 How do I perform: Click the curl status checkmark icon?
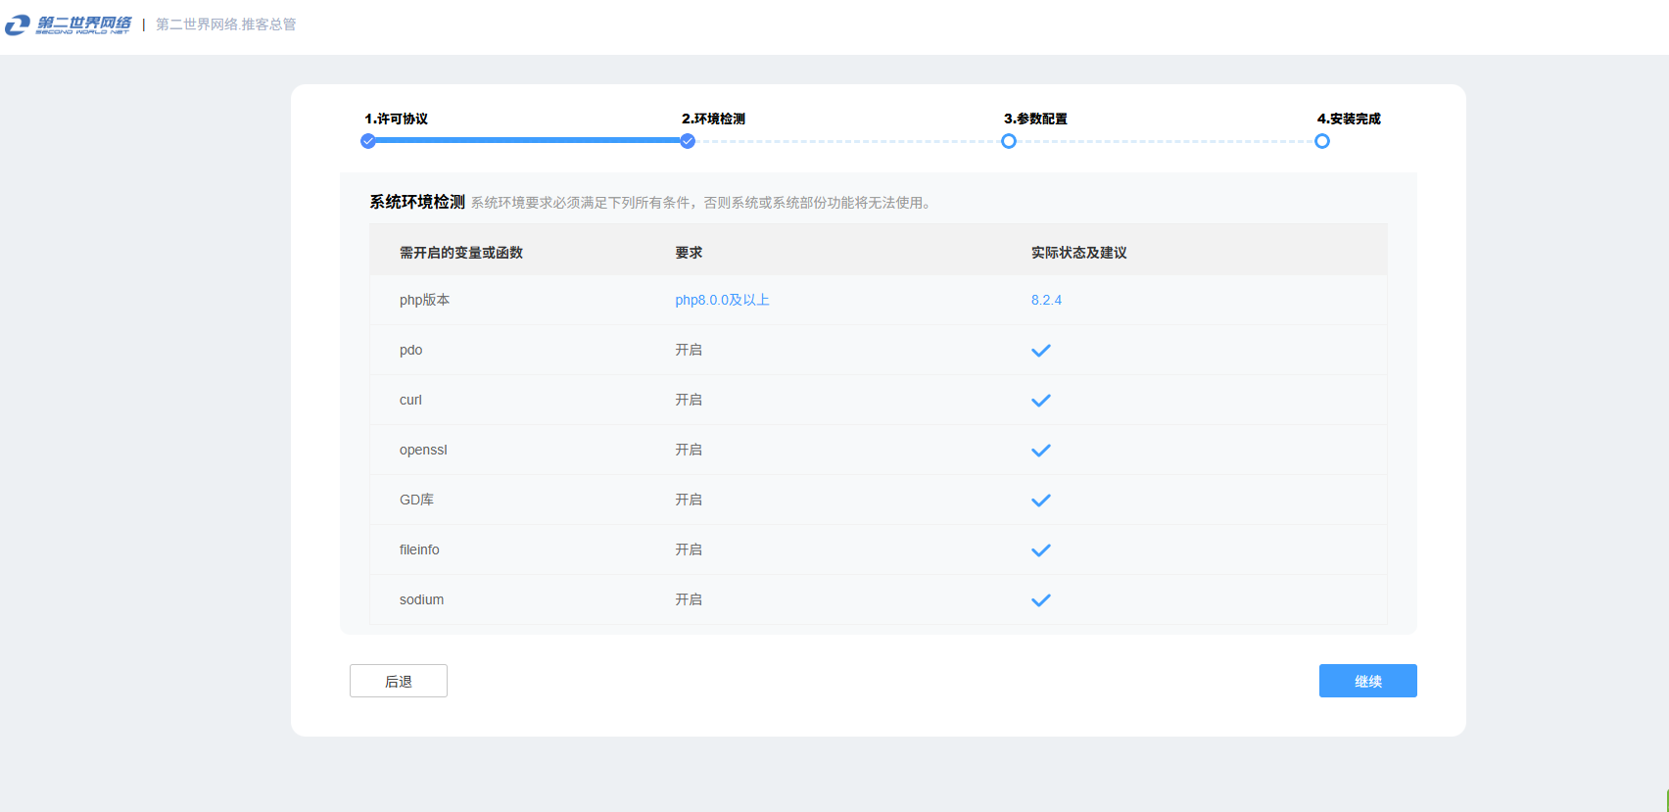click(1040, 401)
